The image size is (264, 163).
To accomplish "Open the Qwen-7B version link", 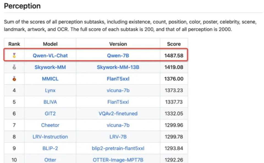I will [x=118, y=55].
